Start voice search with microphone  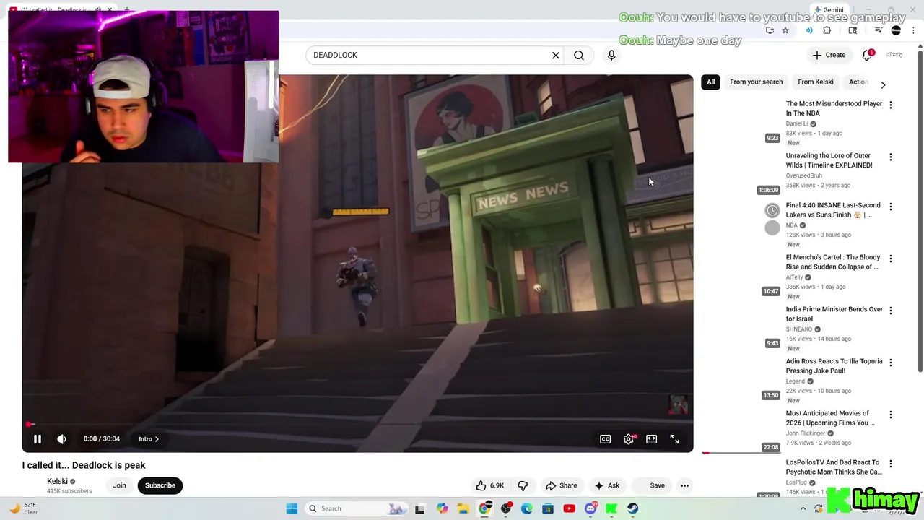[x=611, y=55]
